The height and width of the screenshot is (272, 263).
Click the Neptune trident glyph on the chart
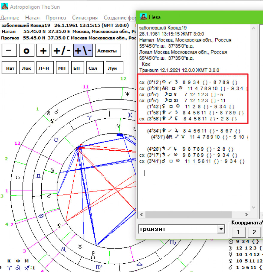pos(127,94)
